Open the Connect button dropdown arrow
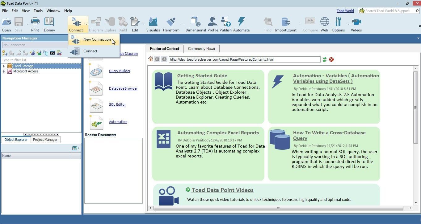This screenshot has width=421, height=224. pyautogui.click(x=86, y=24)
